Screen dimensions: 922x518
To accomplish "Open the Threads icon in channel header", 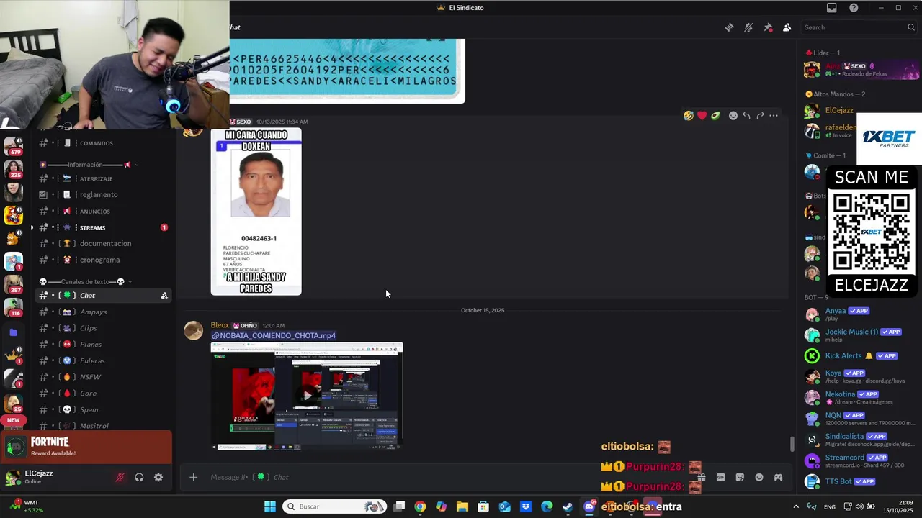I will [729, 27].
